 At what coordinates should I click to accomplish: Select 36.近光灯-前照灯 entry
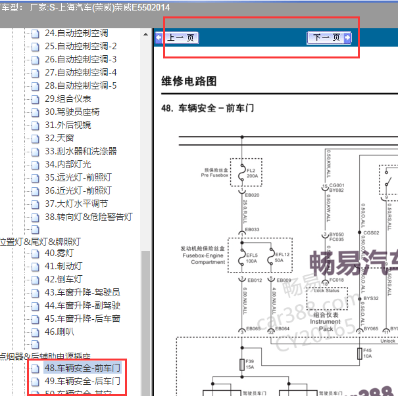pyautogui.click(x=78, y=191)
